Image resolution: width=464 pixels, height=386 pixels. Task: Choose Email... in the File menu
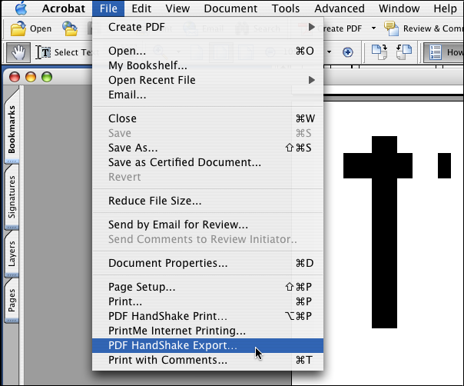207,95
